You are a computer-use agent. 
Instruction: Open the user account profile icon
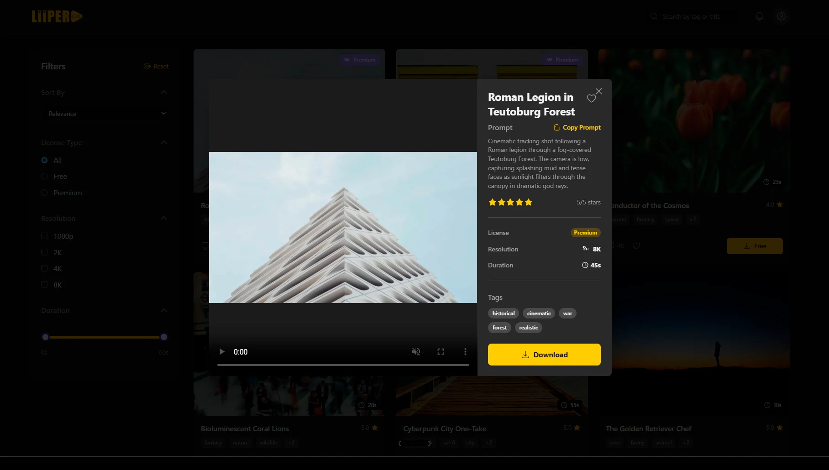[782, 16]
